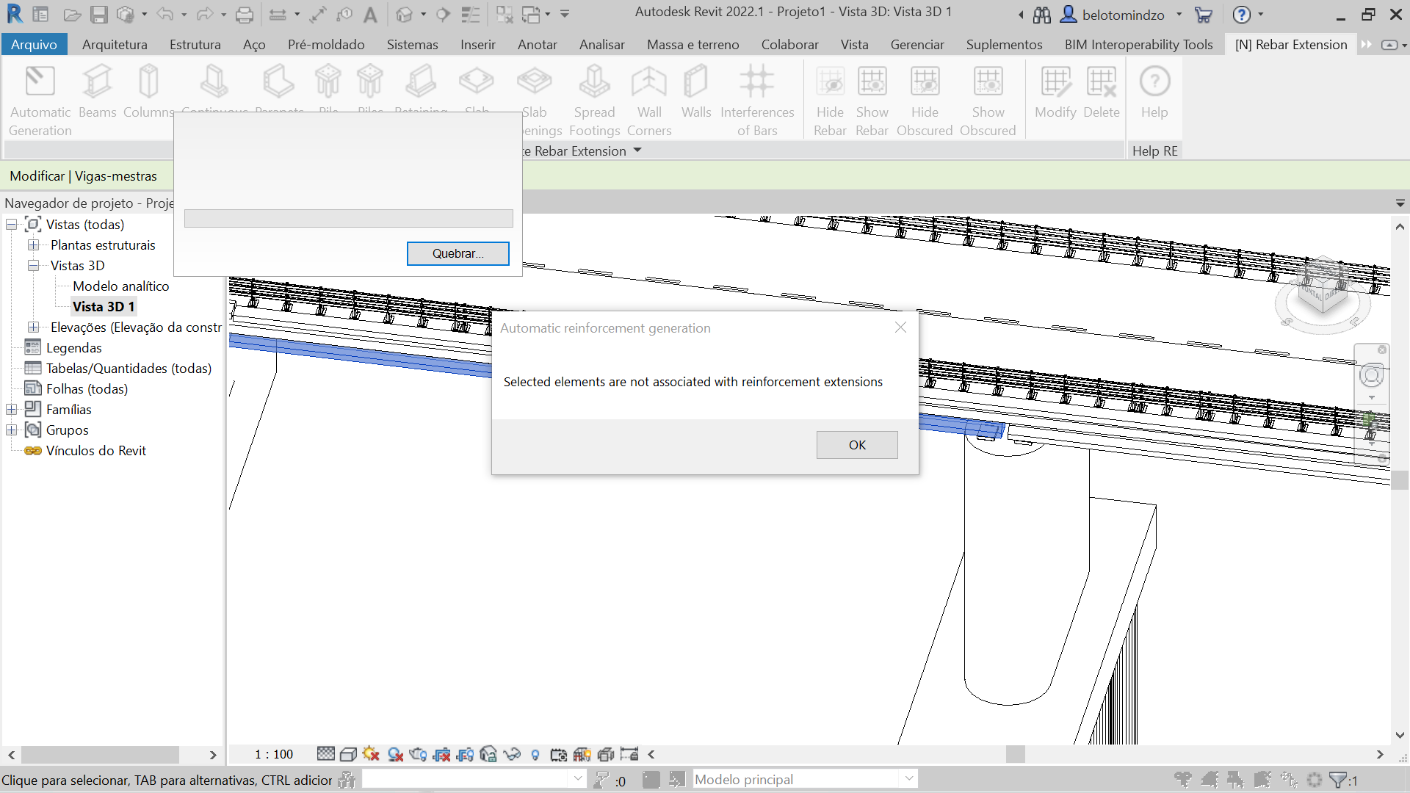This screenshot has height=793, width=1410.
Task: Switch to the Estrutura ribbon tab
Action: coord(195,44)
